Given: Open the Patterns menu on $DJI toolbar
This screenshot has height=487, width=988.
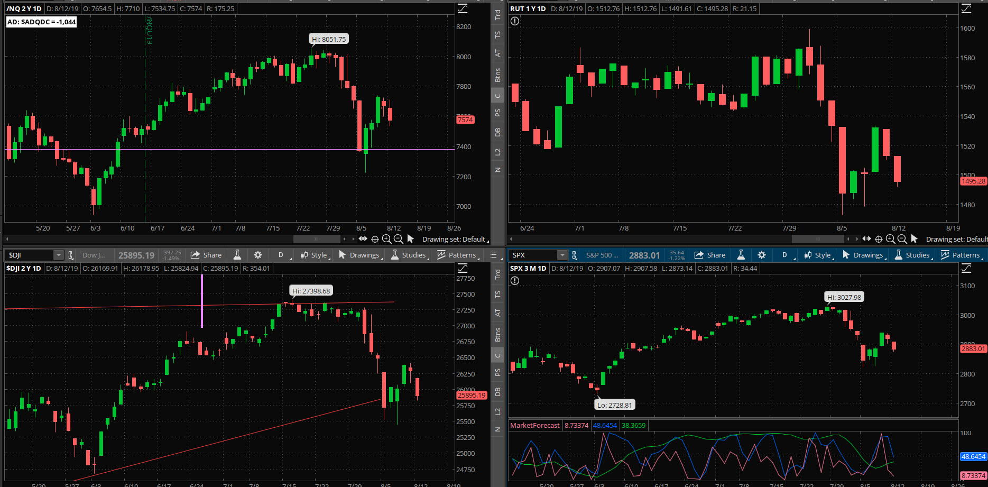Looking at the screenshot, I should pyautogui.click(x=458, y=255).
